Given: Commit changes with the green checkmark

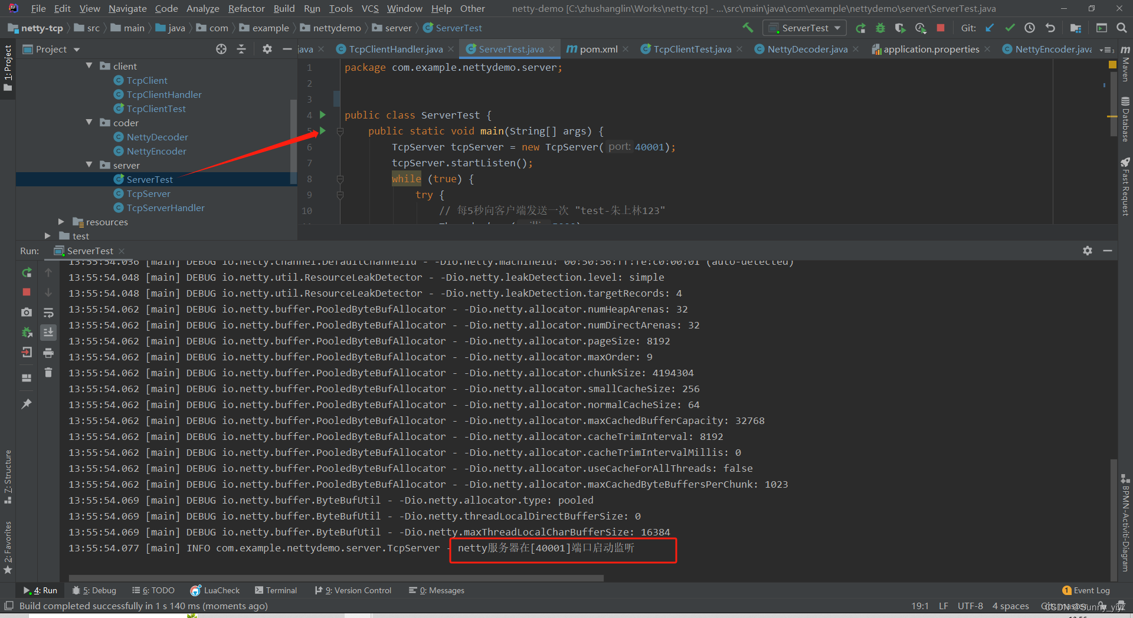Looking at the screenshot, I should pos(1010,28).
